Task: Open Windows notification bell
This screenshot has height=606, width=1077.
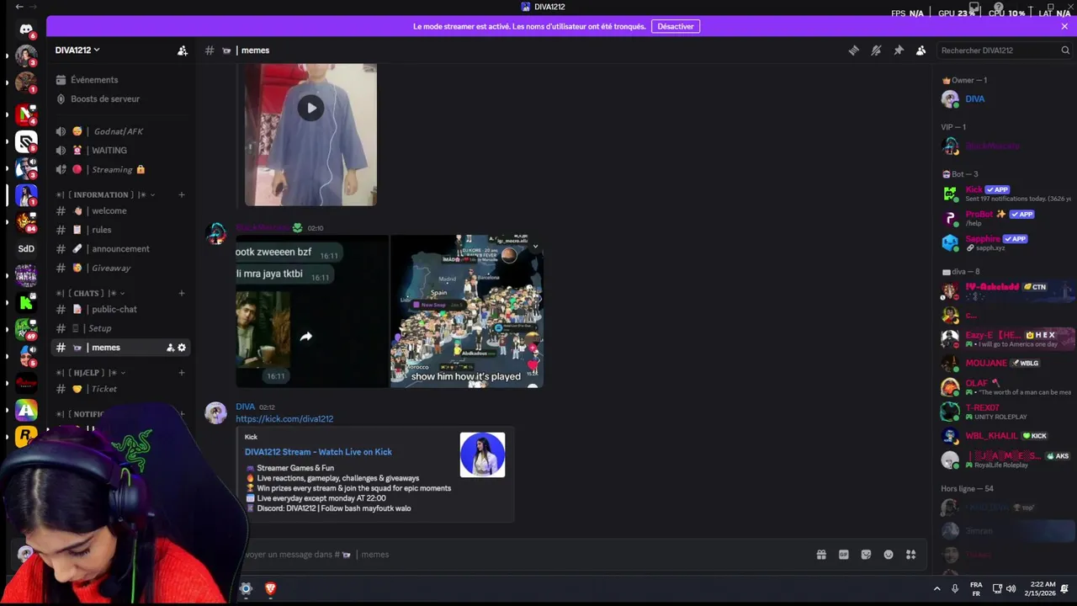Action: pyautogui.click(x=1064, y=588)
